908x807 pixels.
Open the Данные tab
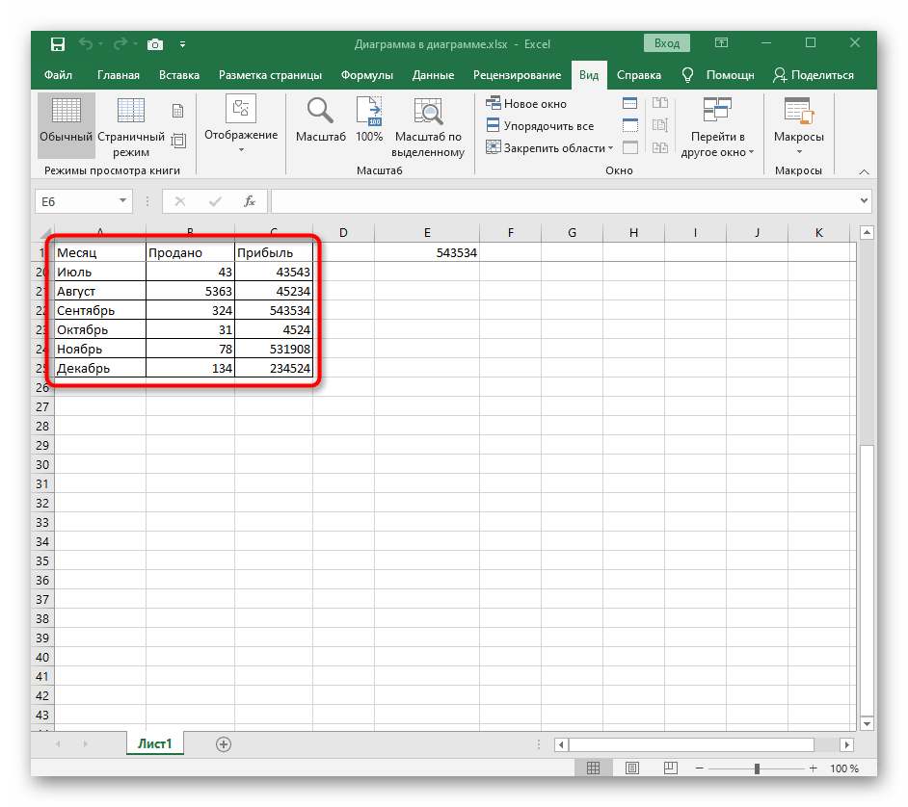(433, 75)
